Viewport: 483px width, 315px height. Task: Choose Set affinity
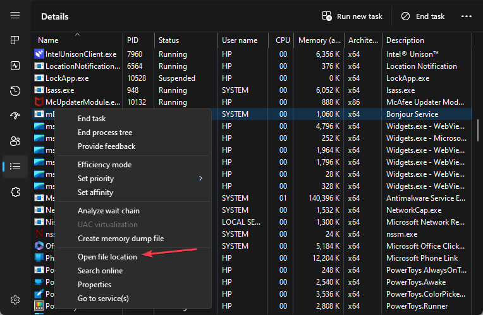95,193
